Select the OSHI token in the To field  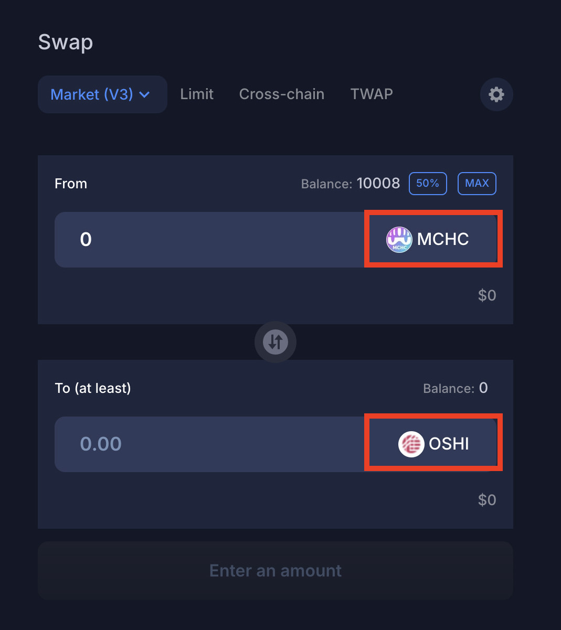[x=432, y=443]
